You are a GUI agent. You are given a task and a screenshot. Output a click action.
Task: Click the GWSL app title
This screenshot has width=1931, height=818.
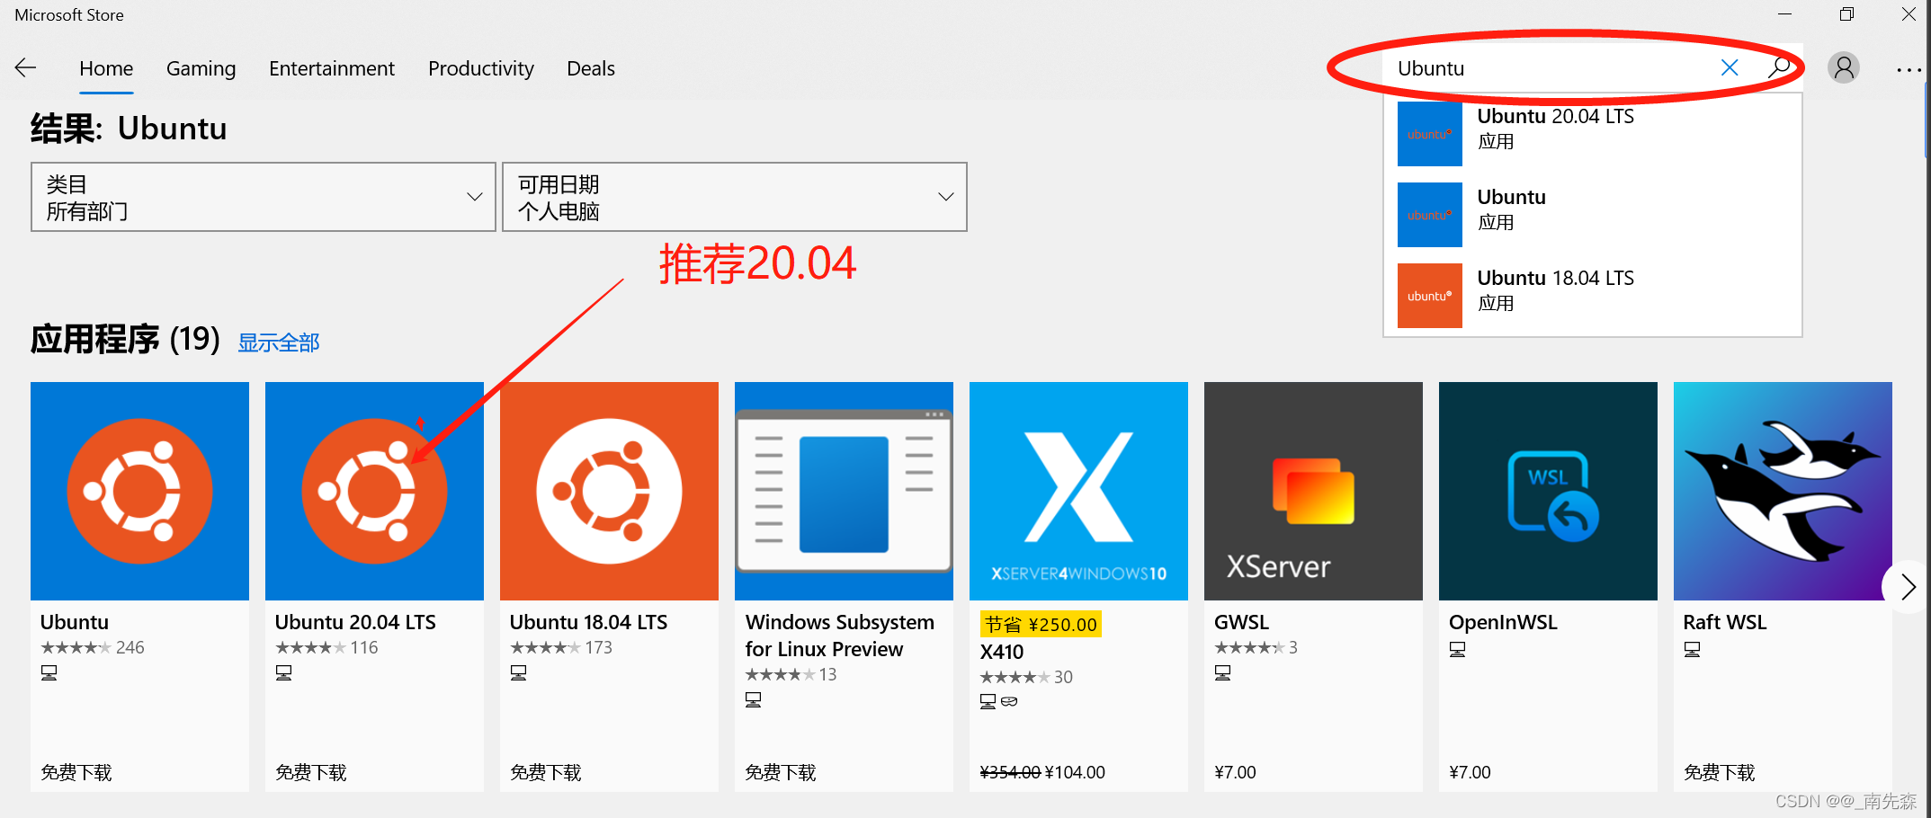pyautogui.click(x=1242, y=622)
